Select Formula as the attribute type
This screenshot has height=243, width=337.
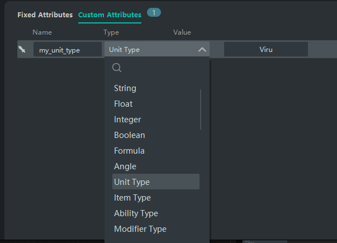pyautogui.click(x=129, y=151)
